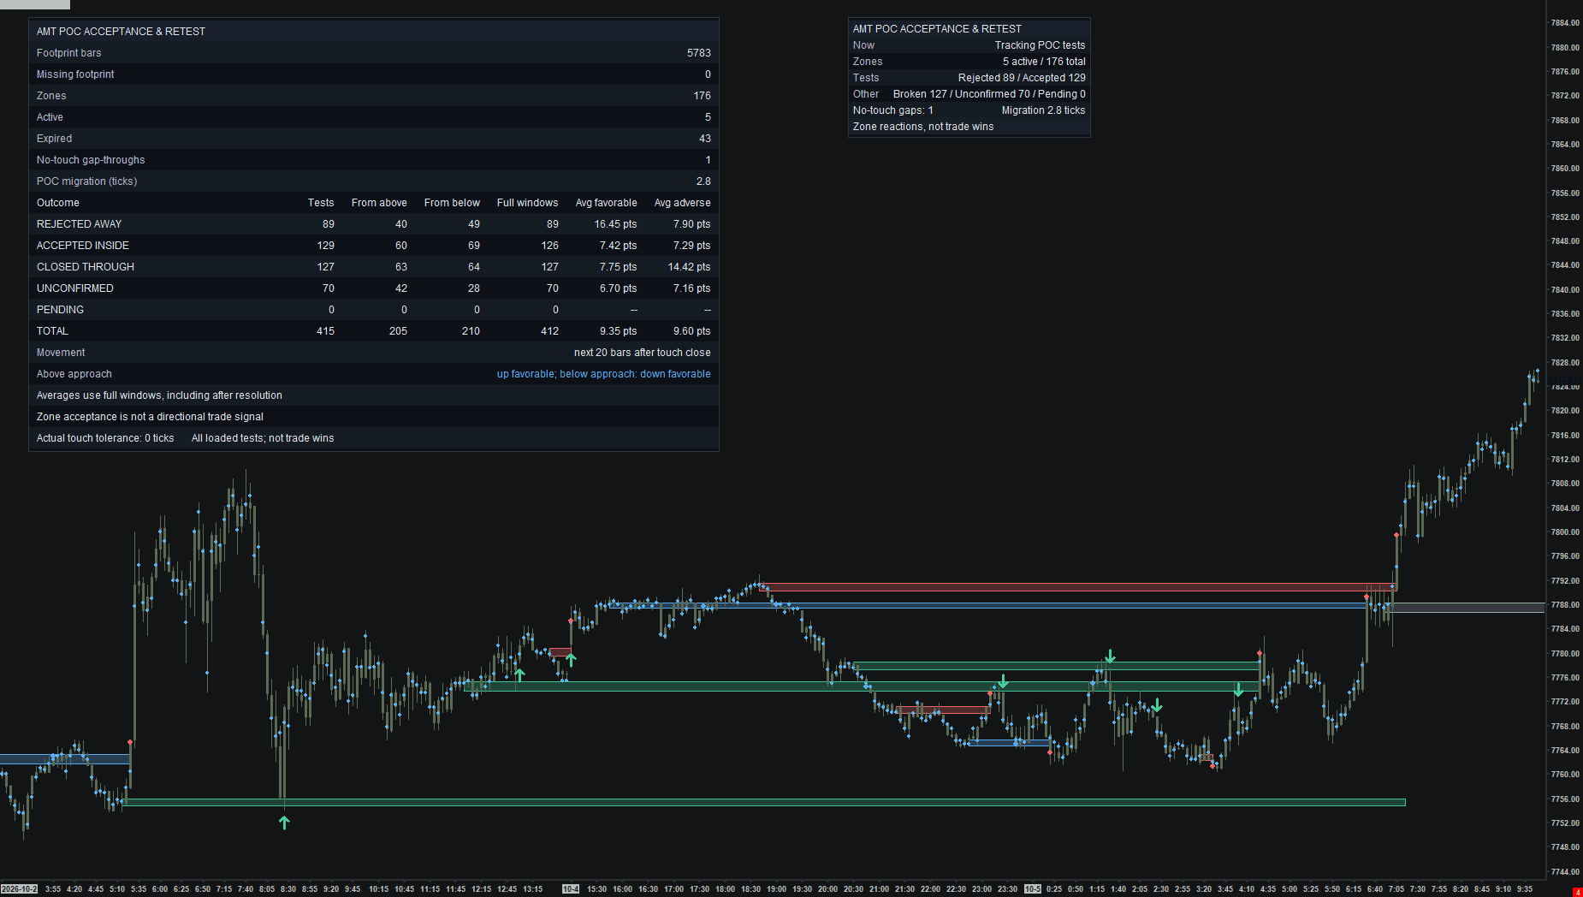This screenshot has width=1583, height=897.
Task: Click the UNCONFIRMED row label
Action: click(75, 288)
